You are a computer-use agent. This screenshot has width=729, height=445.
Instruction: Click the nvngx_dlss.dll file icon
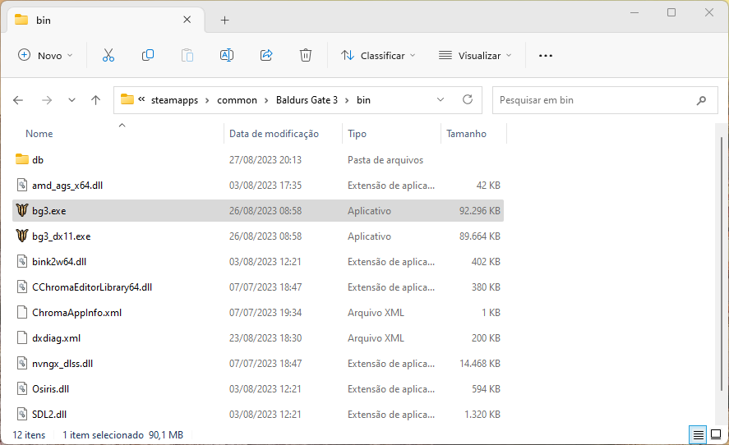(x=22, y=363)
